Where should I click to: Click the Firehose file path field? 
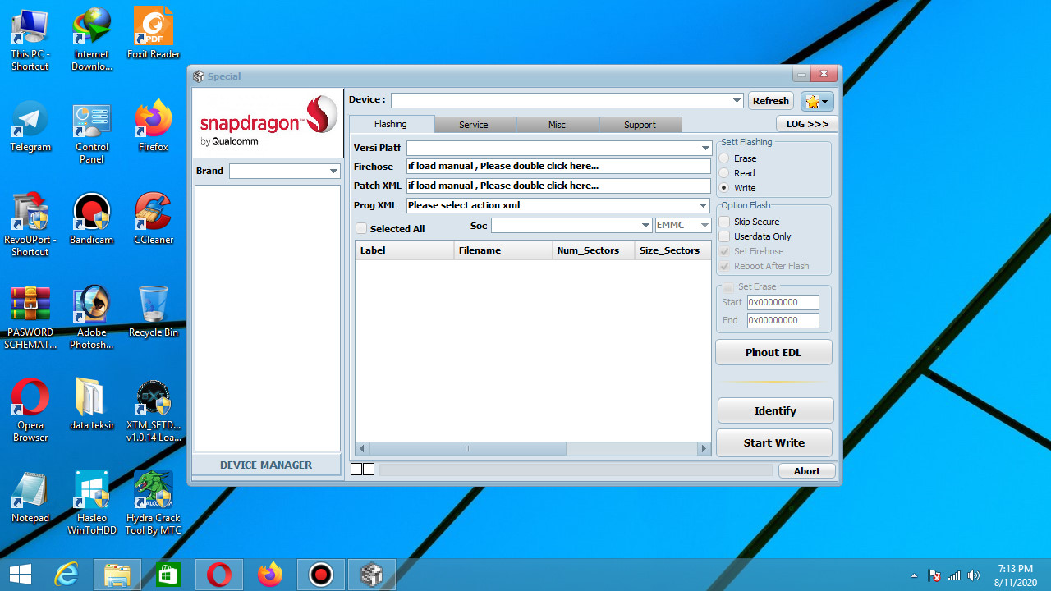pos(558,167)
